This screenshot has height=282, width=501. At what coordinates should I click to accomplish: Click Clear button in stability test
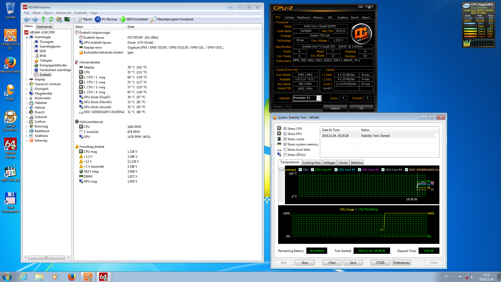point(332,263)
